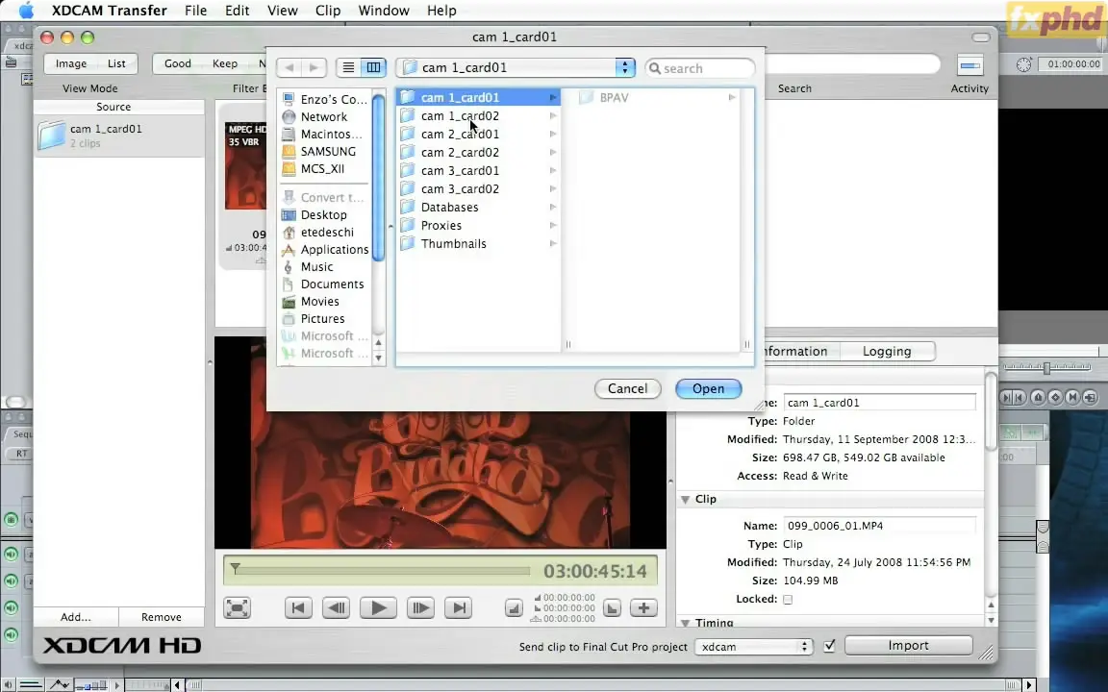
Task: Click the arrow beside the Databases folder
Action: coord(553,208)
